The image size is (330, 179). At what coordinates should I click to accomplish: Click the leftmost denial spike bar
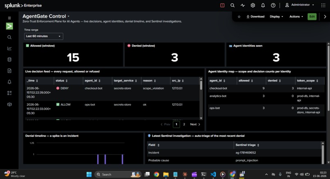click(98, 159)
